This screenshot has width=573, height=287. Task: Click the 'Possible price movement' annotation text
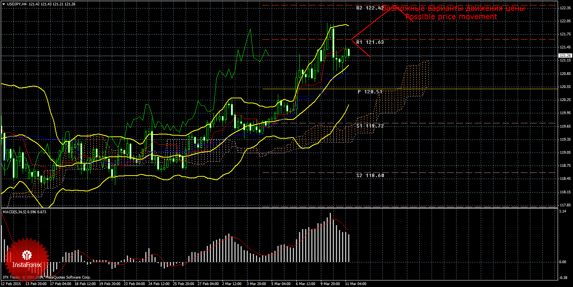pyautogui.click(x=451, y=17)
